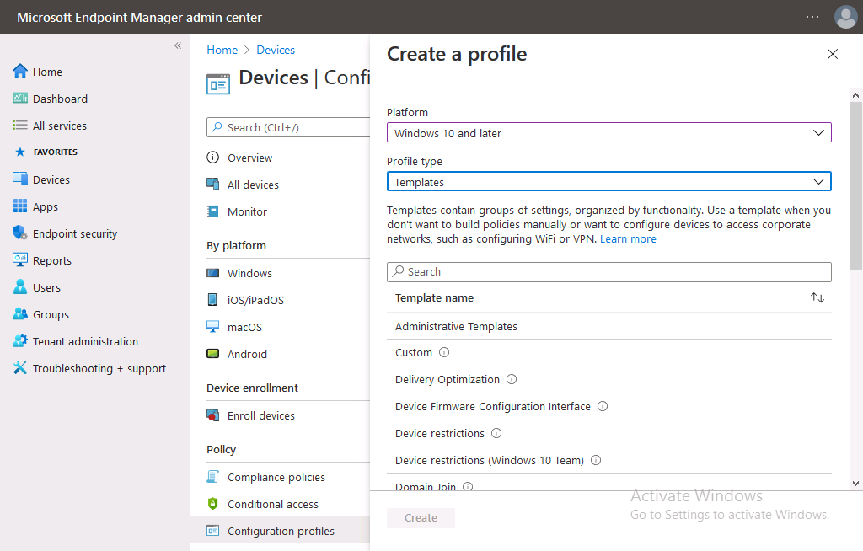Open Dashboard chart icon in sidebar

point(20,98)
